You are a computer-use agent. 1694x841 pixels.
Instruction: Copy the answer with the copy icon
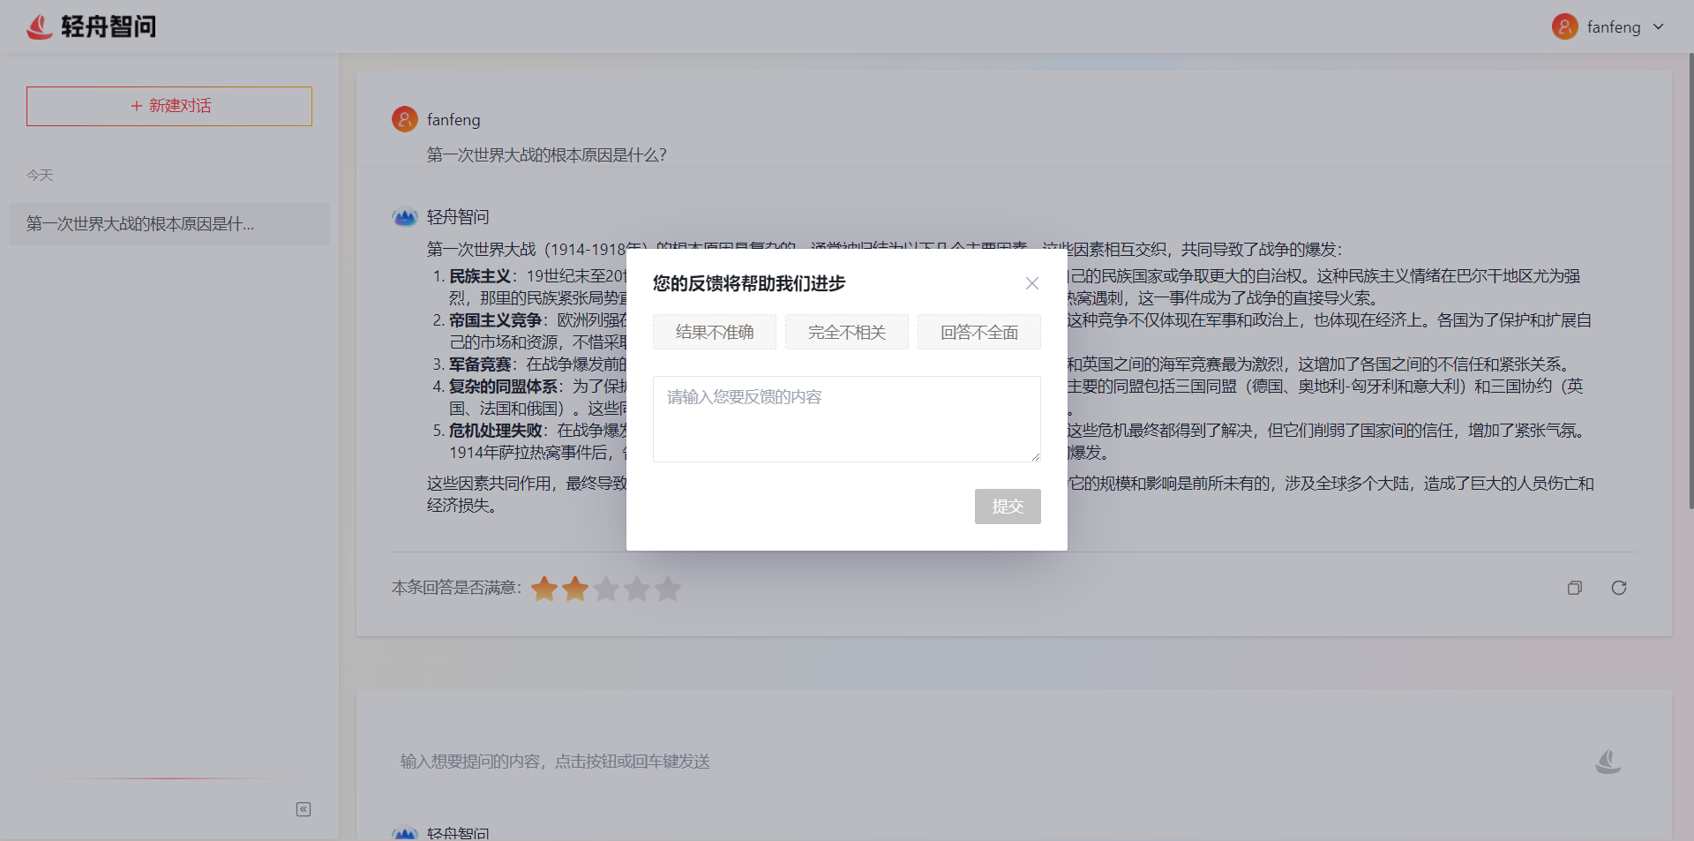(1575, 588)
